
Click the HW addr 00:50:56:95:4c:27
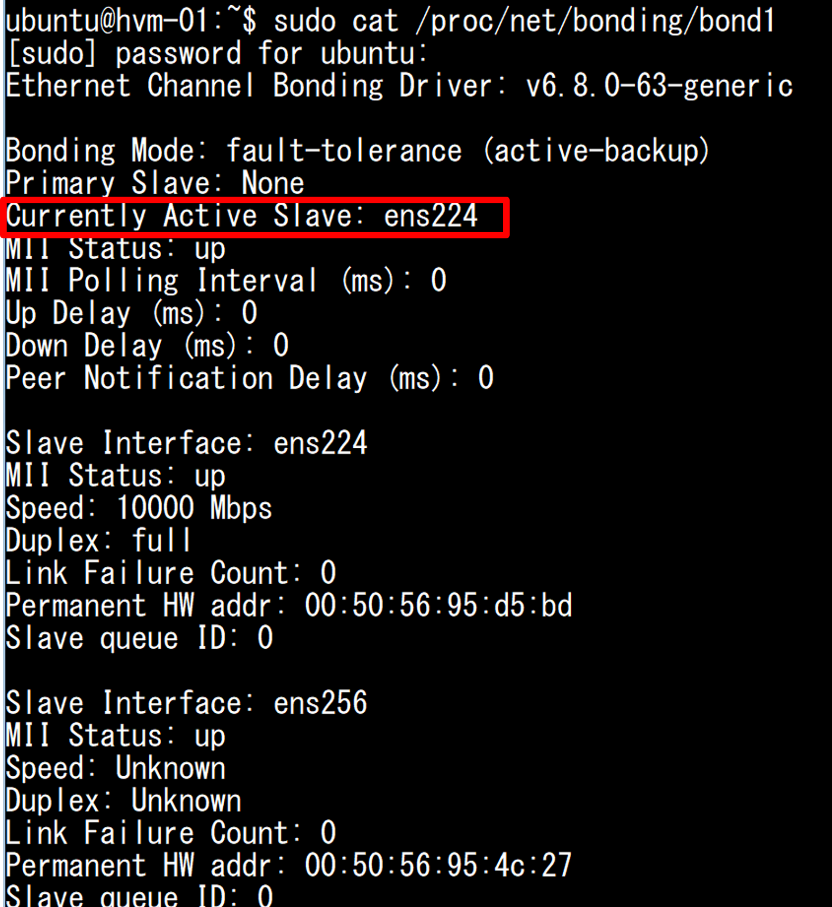[439, 865]
